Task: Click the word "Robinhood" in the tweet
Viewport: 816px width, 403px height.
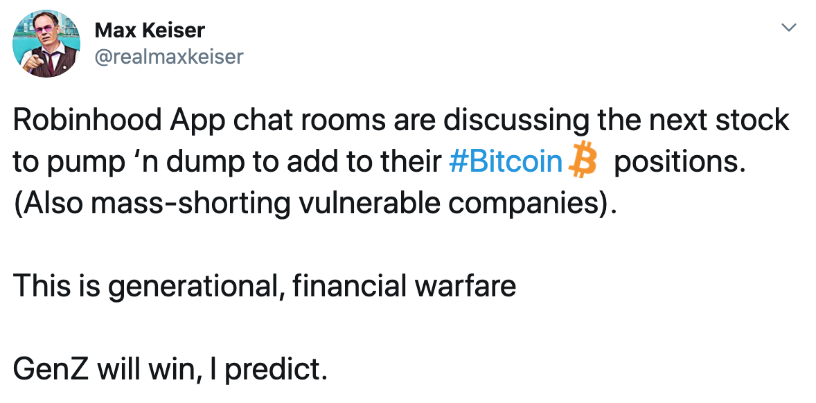Action: tap(87, 120)
